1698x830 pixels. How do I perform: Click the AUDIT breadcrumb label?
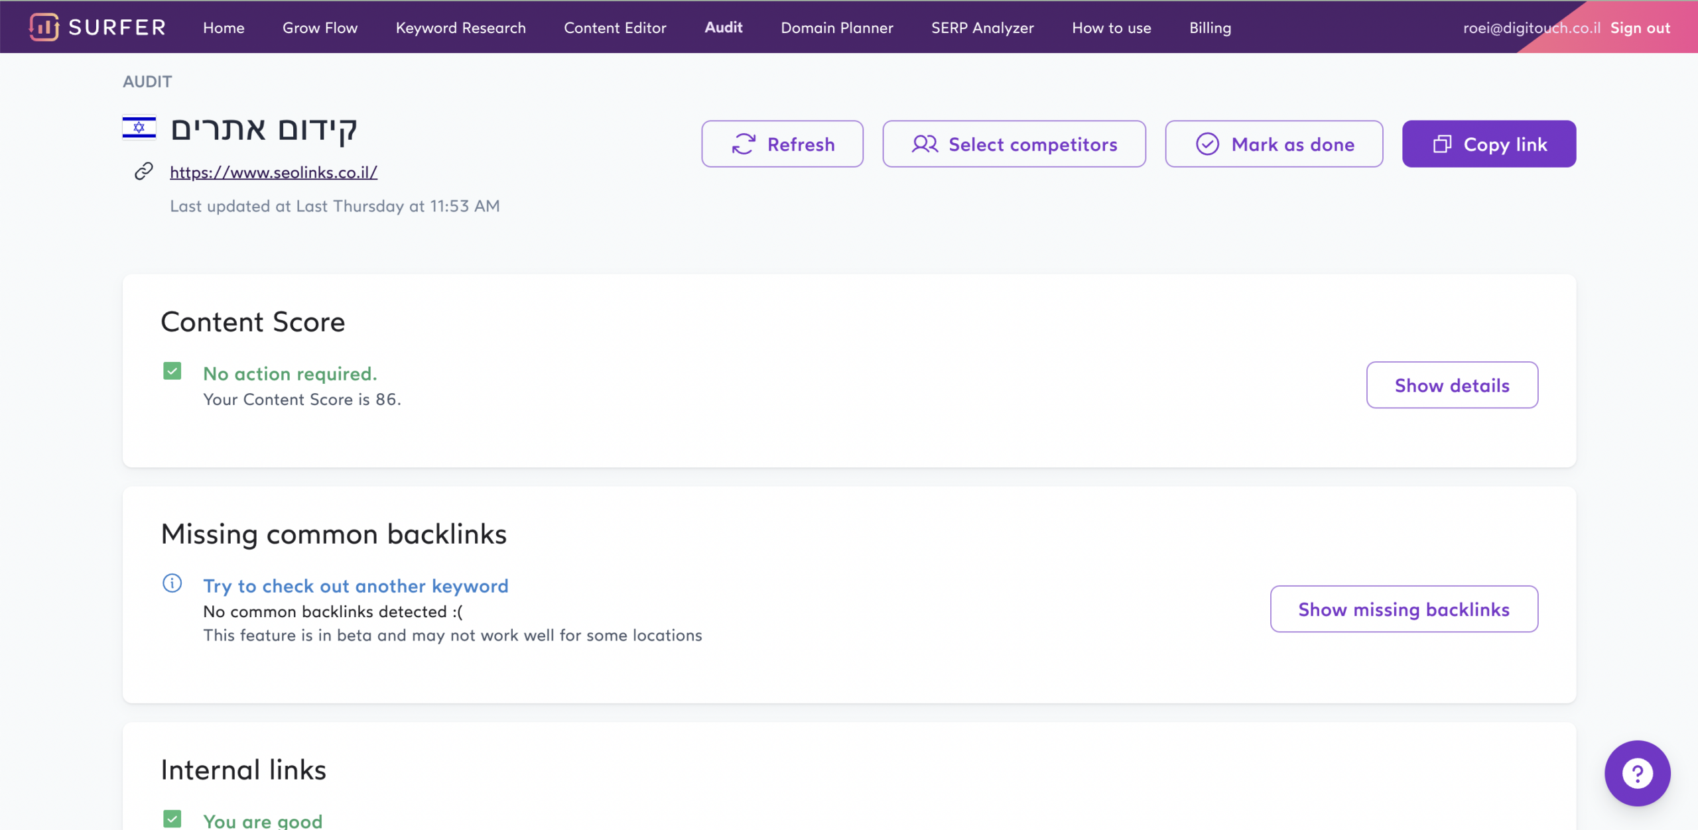click(x=147, y=82)
